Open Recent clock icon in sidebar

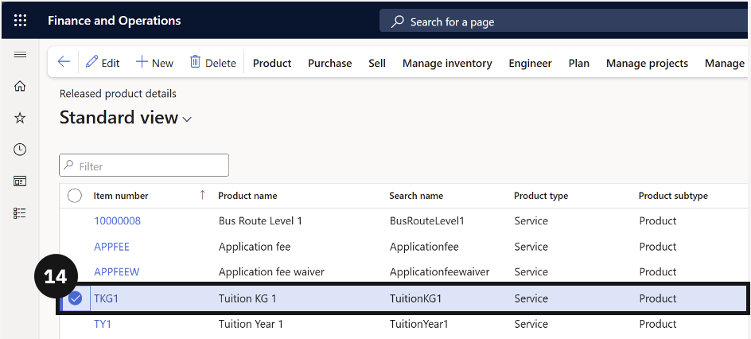coord(20,150)
